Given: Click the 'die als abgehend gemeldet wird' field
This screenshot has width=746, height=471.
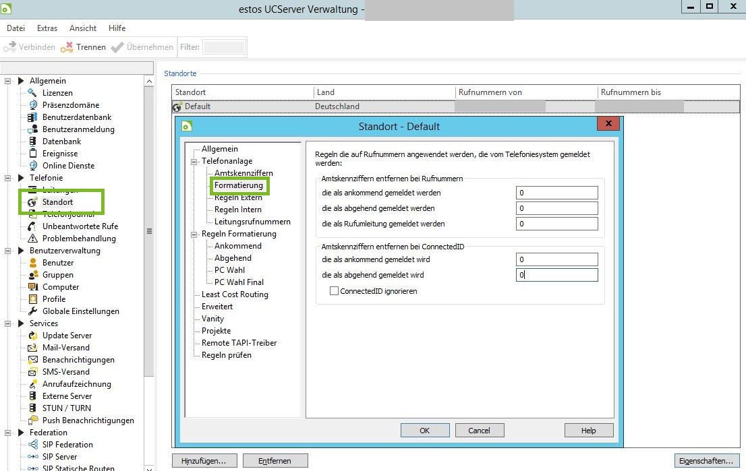Looking at the screenshot, I should pos(556,275).
